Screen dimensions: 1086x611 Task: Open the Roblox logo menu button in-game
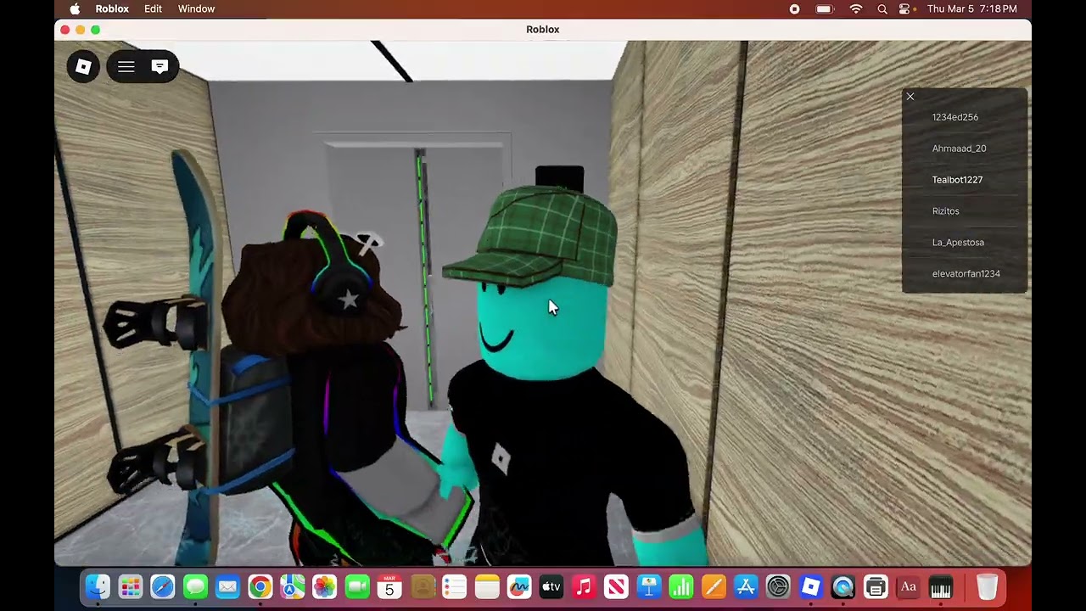click(x=83, y=67)
